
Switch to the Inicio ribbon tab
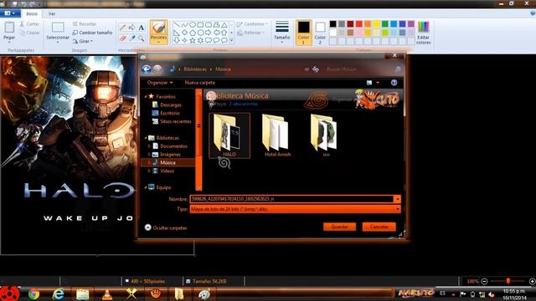(x=32, y=13)
